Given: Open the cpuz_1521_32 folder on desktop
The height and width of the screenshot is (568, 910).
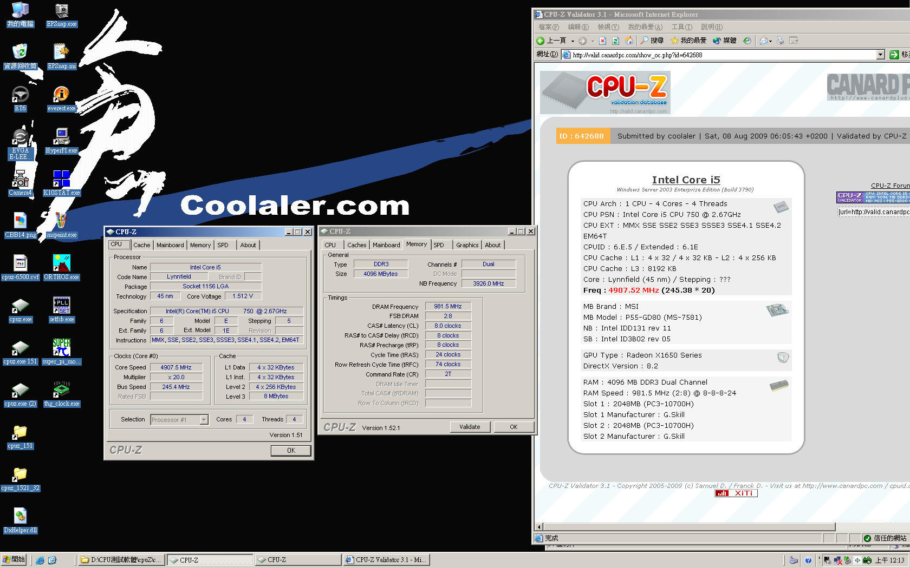Looking at the screenshot, I should pos(20,479).
